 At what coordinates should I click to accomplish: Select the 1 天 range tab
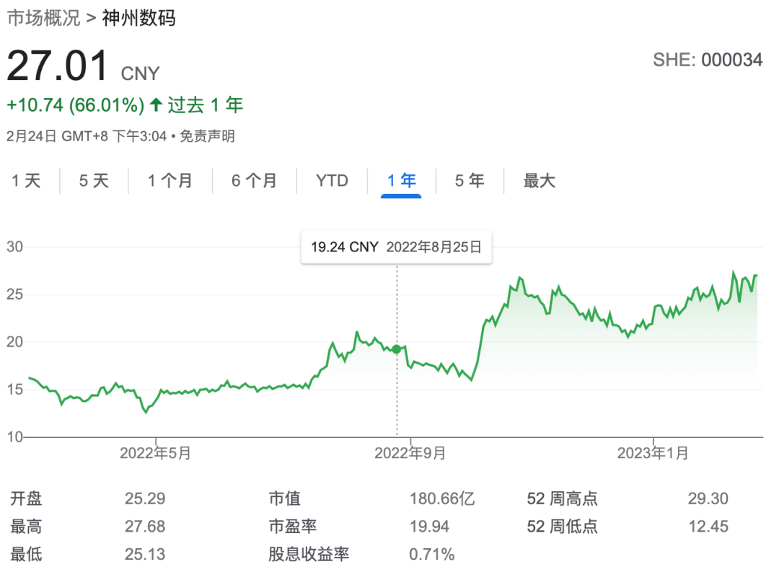27,181
